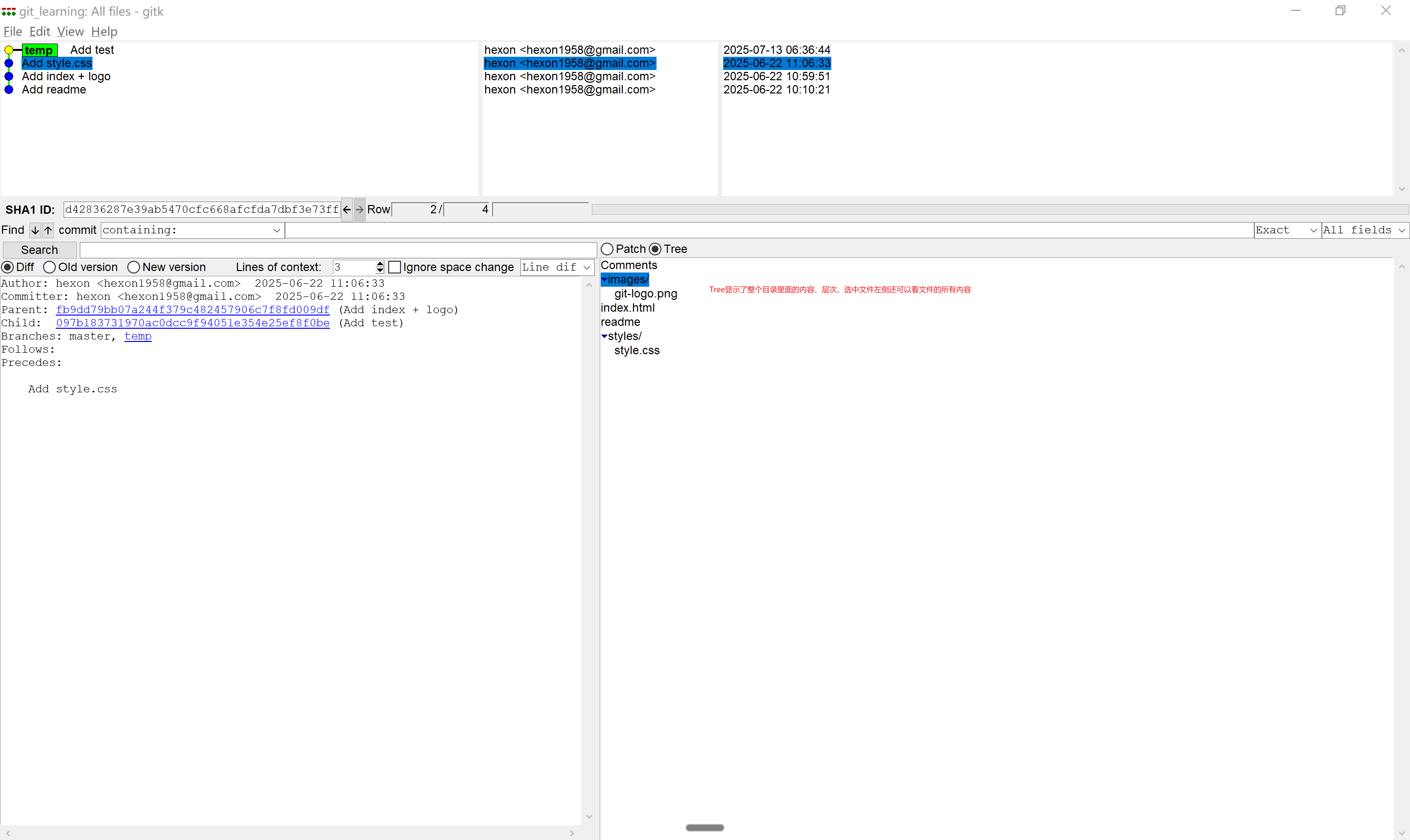Image resolution: width=1410 pixels, height=840 pixels.
Task: Enable Ignore space change checkbox
Action: coord(395,267)
